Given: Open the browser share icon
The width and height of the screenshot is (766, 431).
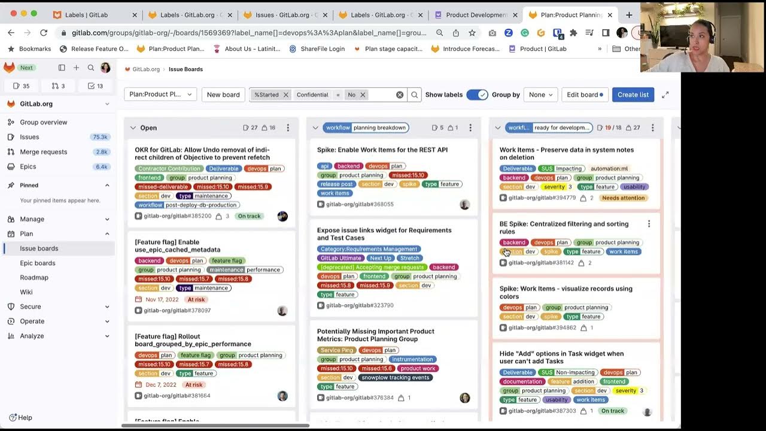Looking at the screenshot, I should point(456,33).
